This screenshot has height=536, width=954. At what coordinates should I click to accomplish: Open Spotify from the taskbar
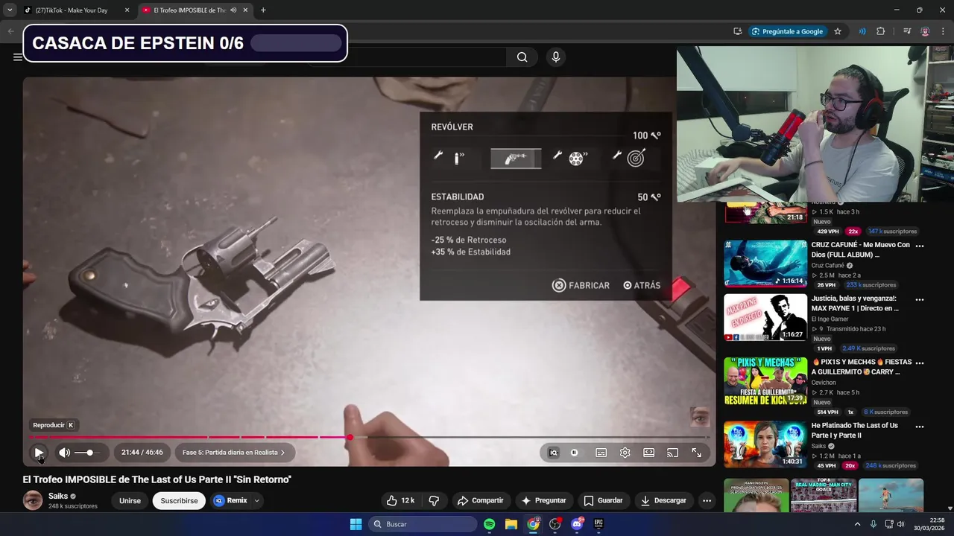[489, 524]
